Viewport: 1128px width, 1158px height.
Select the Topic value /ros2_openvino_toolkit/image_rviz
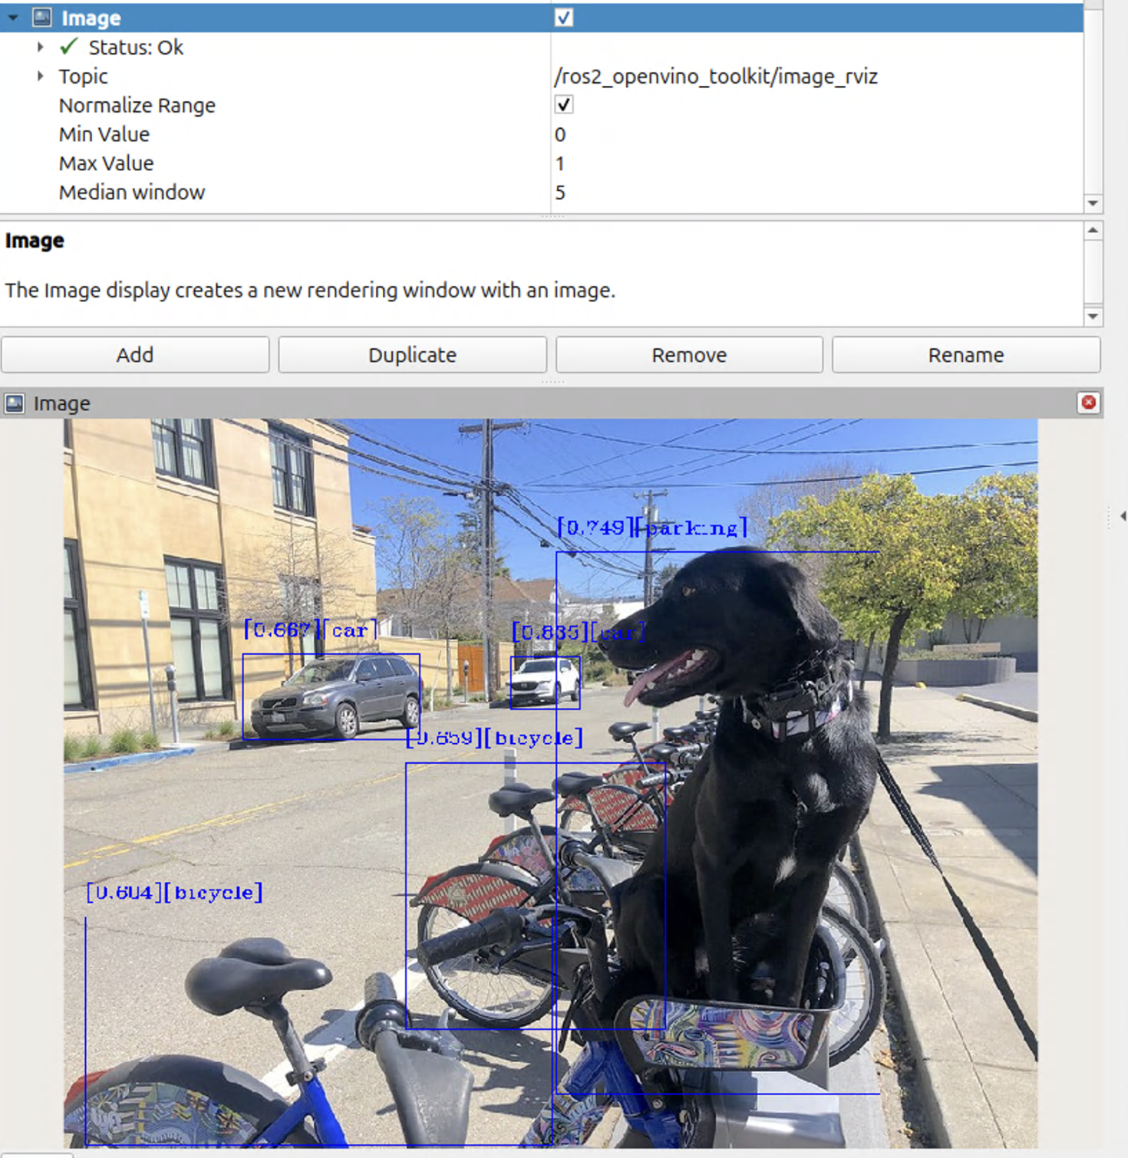tap(717, 76)
